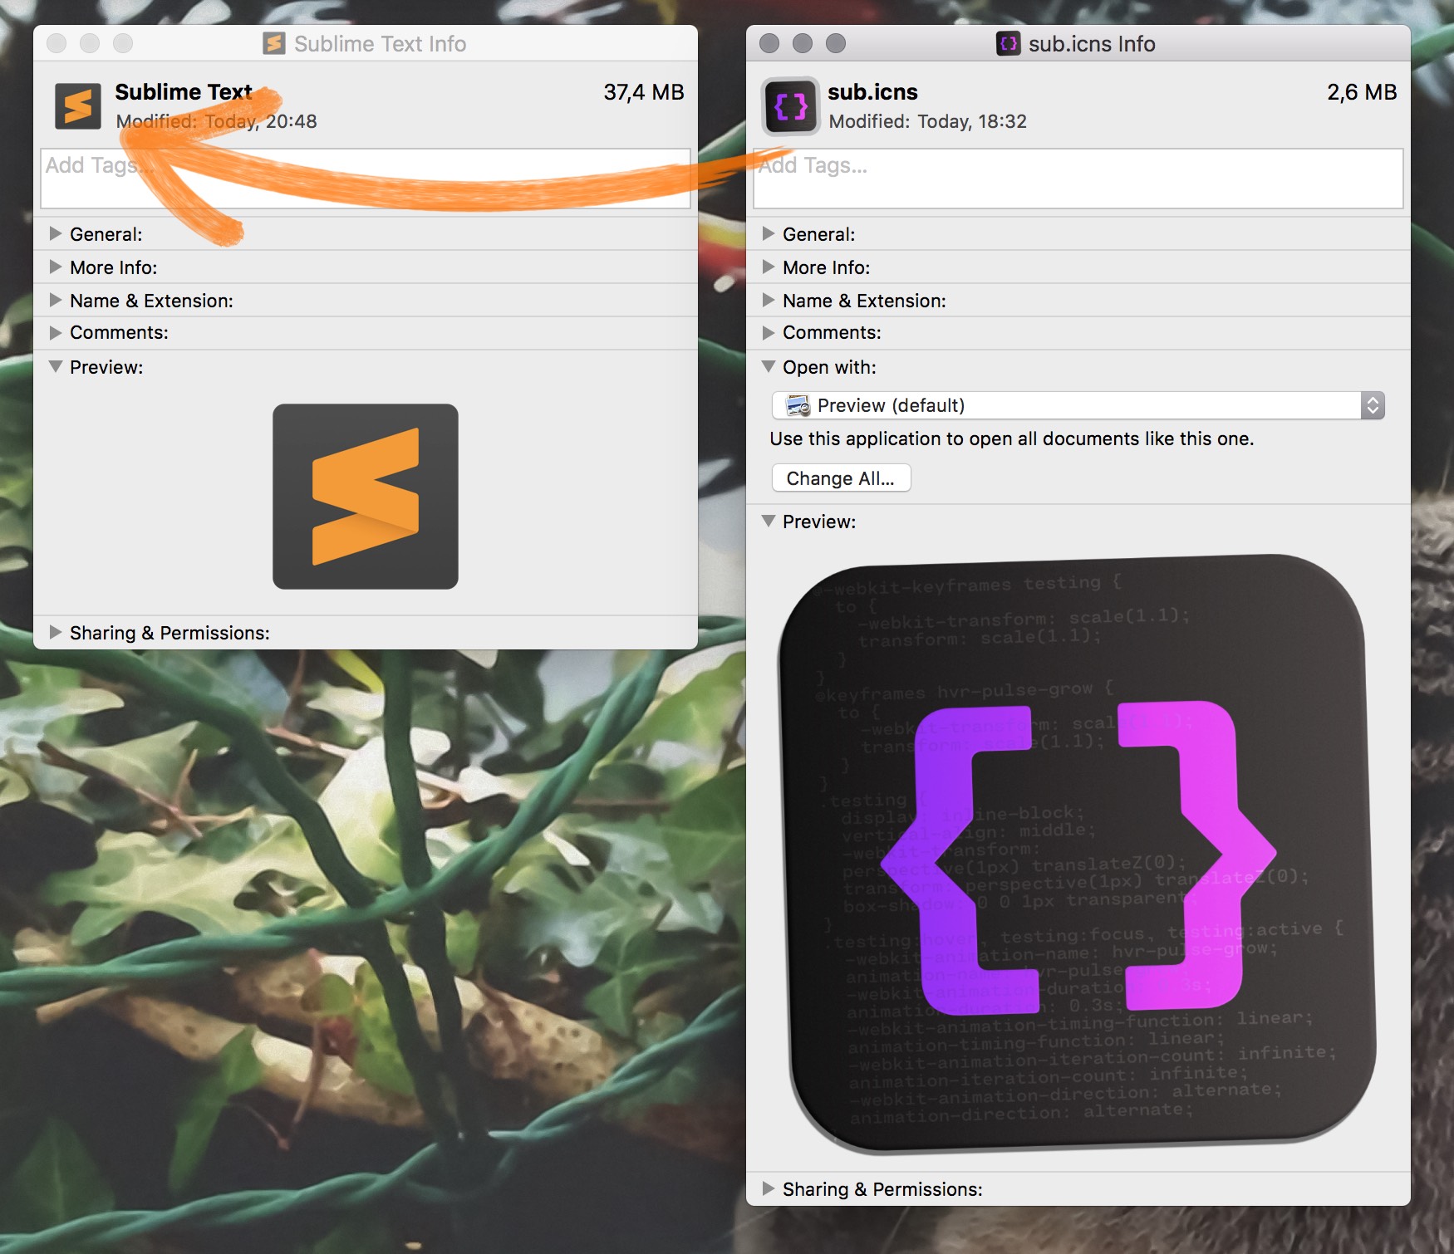Expand More Info section in Sublime Text Info

pyautogui.click(x=56, y=267)
